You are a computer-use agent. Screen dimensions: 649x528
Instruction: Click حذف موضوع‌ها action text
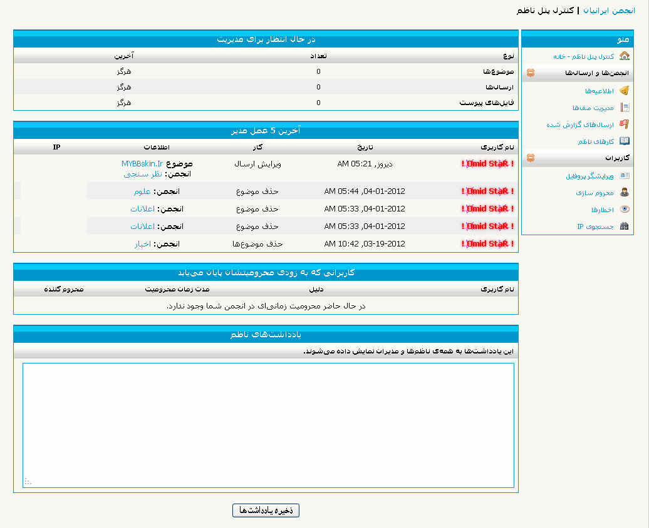point(257,244)
